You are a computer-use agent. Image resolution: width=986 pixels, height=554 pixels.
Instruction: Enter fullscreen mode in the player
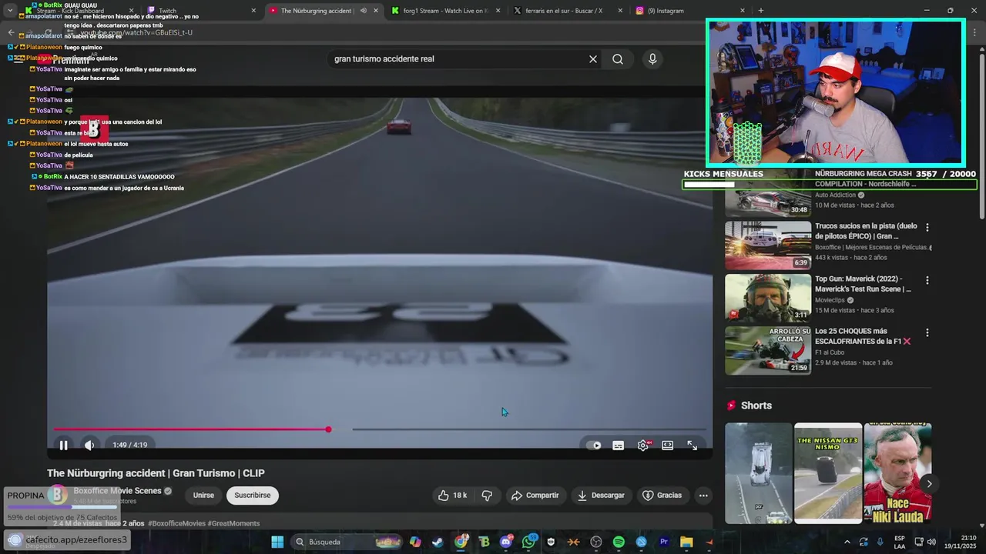click(693, 445)
